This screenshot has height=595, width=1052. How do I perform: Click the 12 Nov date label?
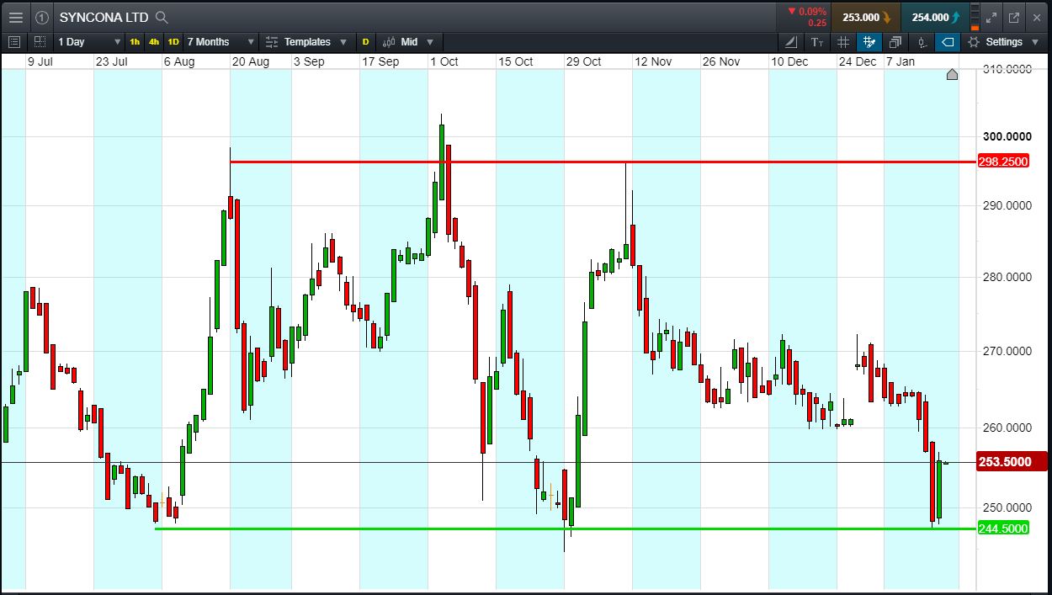click(653, 61)
